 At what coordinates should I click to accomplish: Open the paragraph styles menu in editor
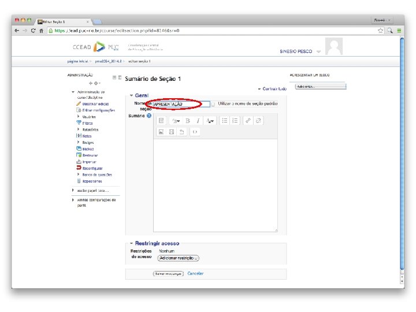click(176, 121)
